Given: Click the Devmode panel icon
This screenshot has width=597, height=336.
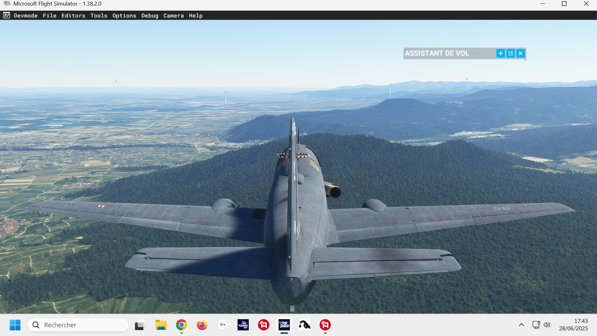Looking at the screenshot, I should coord(6,16).
